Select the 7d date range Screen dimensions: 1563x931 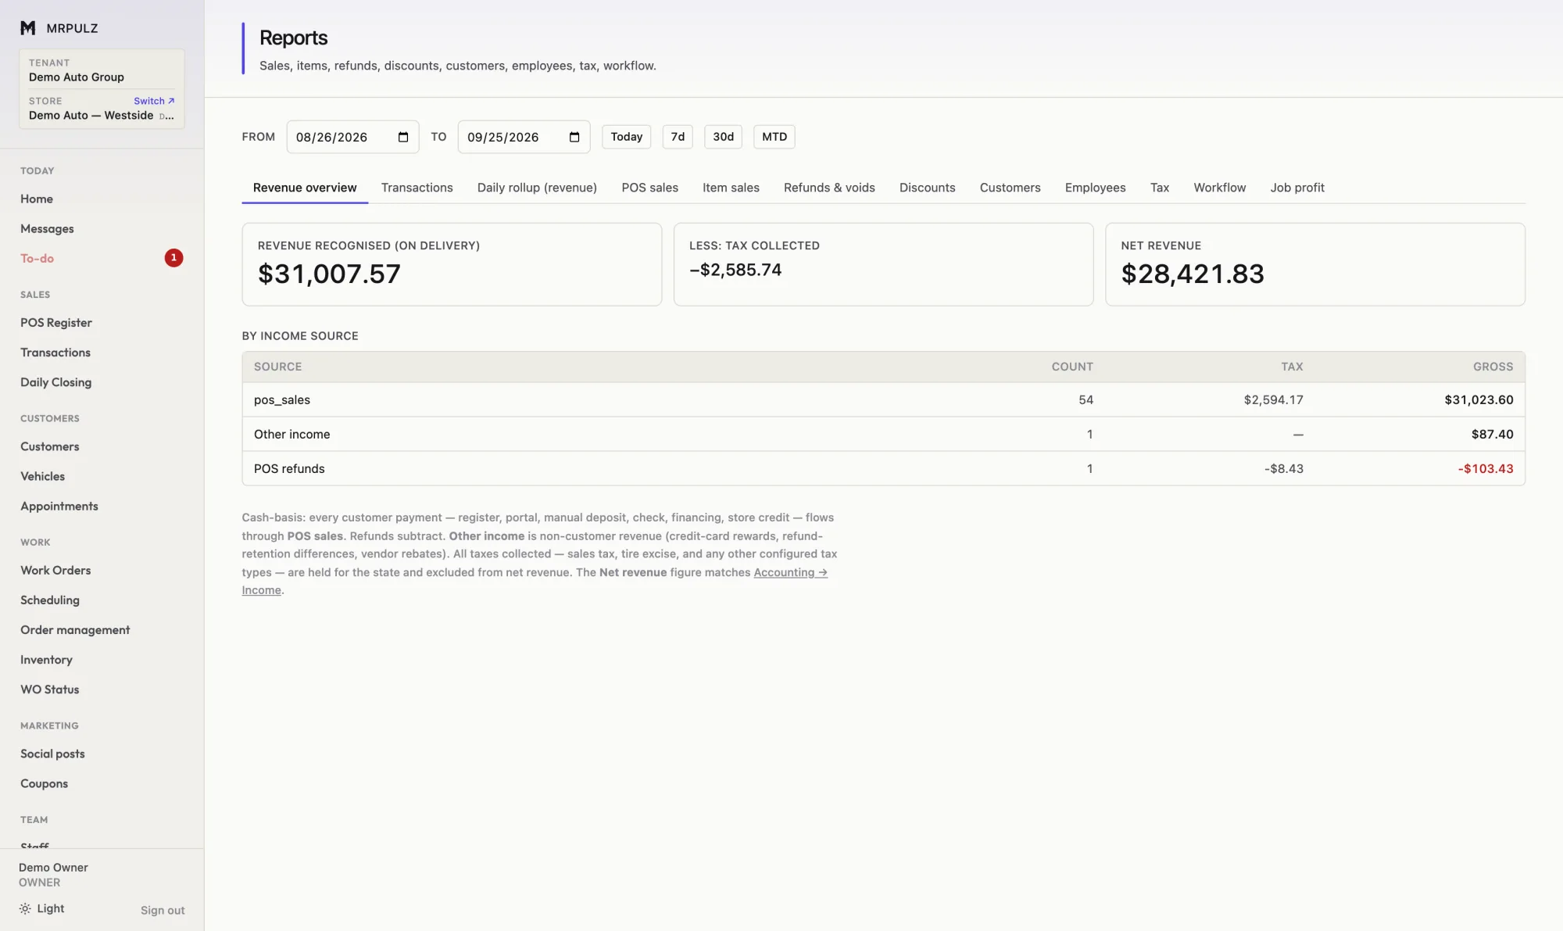pos(678,137)
